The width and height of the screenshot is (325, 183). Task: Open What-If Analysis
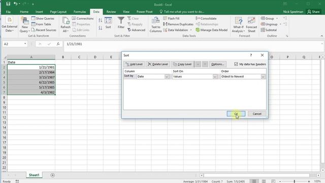pos(238,24)
